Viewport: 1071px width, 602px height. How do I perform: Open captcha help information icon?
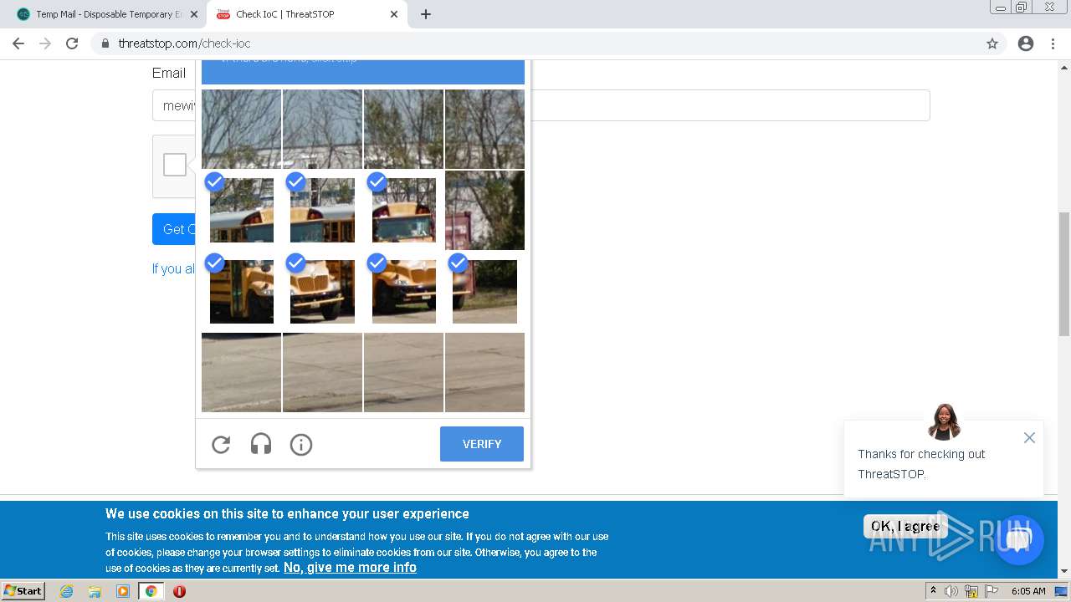coord(301,445)
